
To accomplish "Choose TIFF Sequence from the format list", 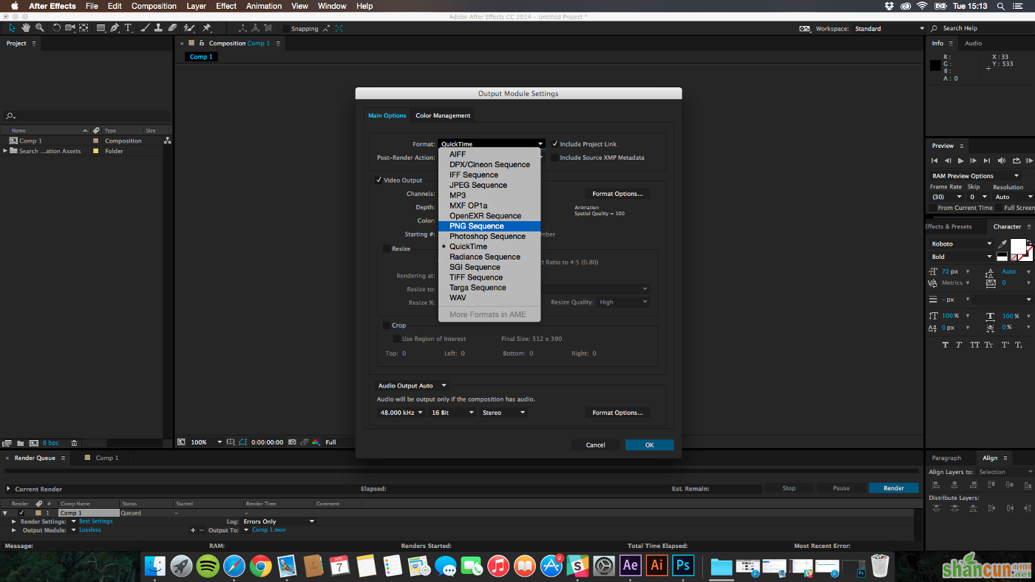I will coord(489,277).
